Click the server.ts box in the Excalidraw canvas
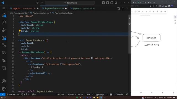Image resolution: width=177 pixels, height=99 pixels. tap(152, 38)
